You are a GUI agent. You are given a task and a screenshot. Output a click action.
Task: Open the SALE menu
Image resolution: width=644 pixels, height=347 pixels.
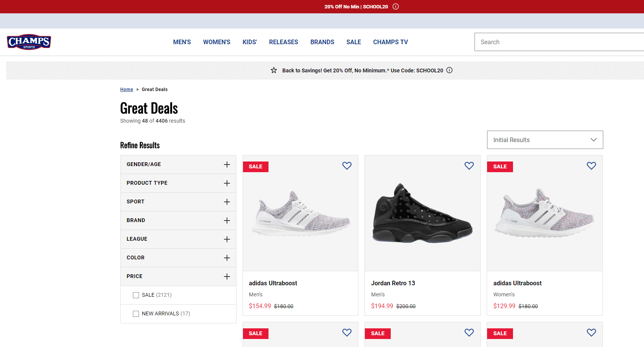(x=354, y=42)
